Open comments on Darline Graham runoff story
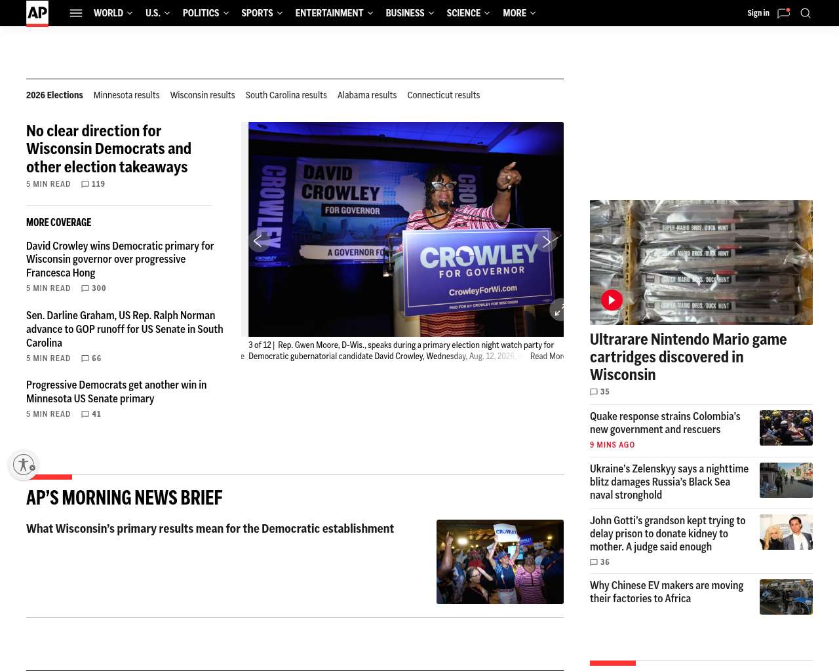This screenshot has height=671, width=839. point(91,358)
